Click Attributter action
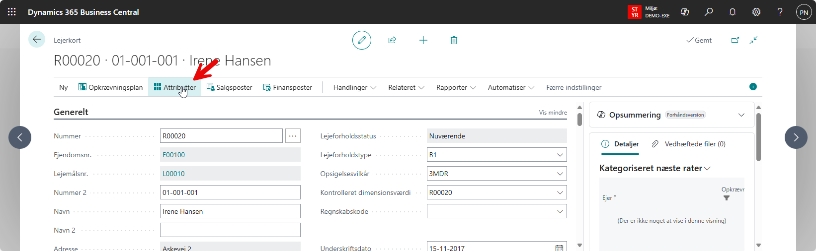This screenshot has height=251, width=816. [174, 87]
